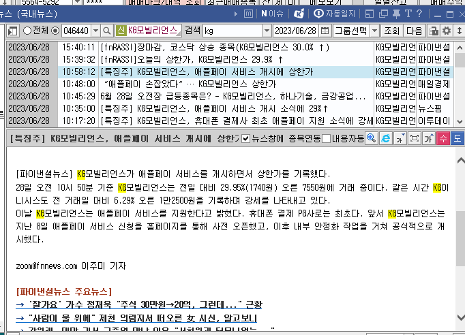465x335 pixels.
Task: Click the 2023/06/28 date field
Action: coord(296,31)
